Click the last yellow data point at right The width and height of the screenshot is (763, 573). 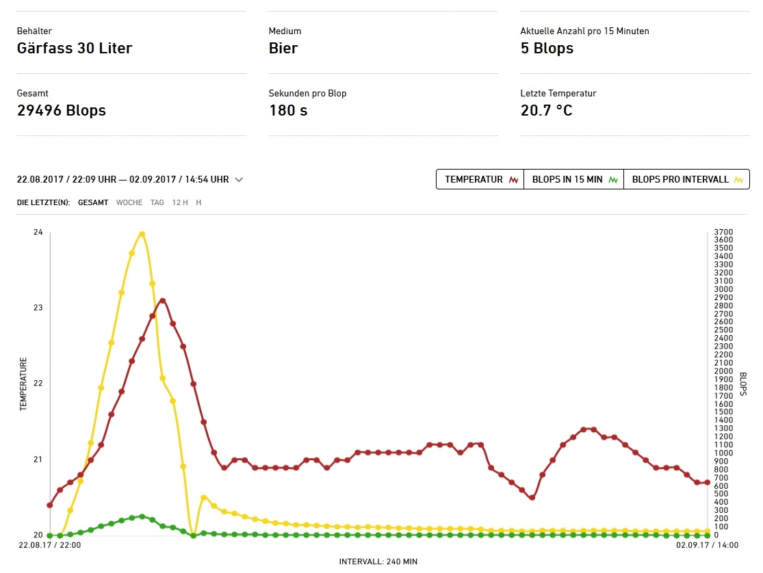coord(707,531)
